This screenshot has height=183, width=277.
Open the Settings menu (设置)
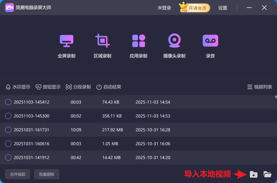[223, 8]
